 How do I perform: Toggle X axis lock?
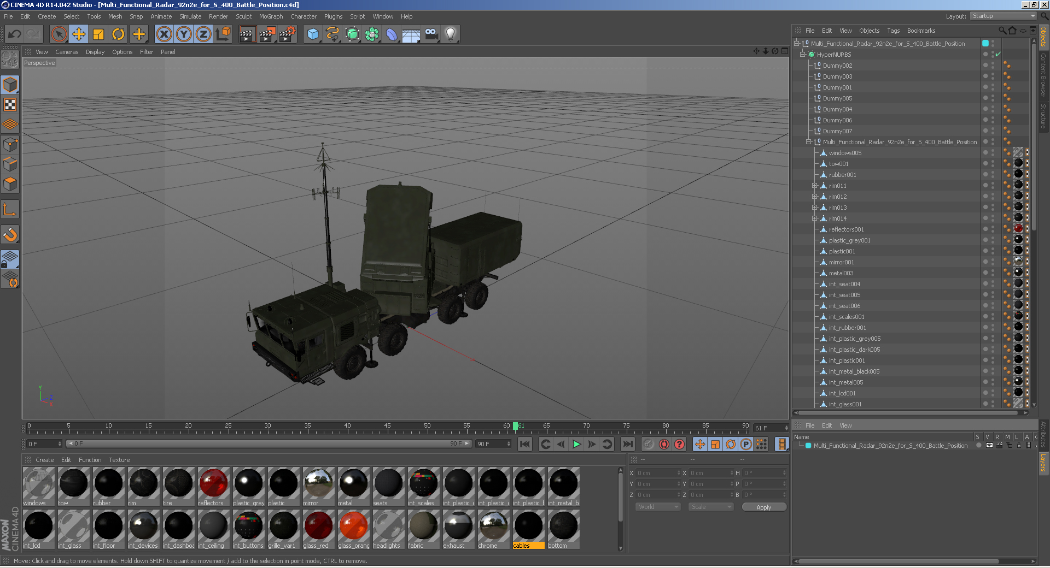tap(164, 34)
